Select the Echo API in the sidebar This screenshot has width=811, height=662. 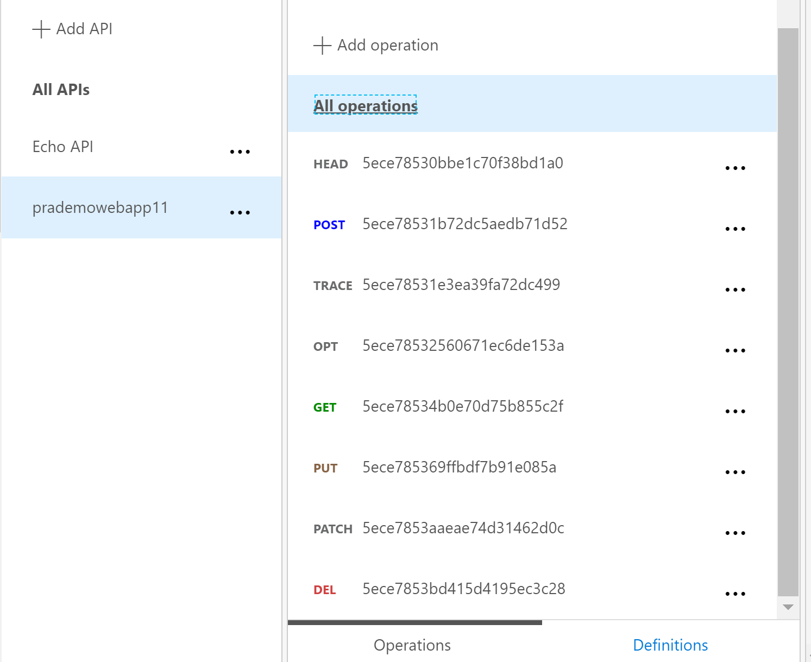62,147
